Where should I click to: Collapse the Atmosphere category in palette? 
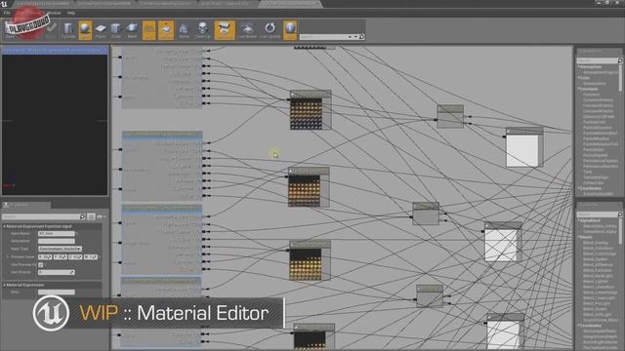click(x=579, y=67)
